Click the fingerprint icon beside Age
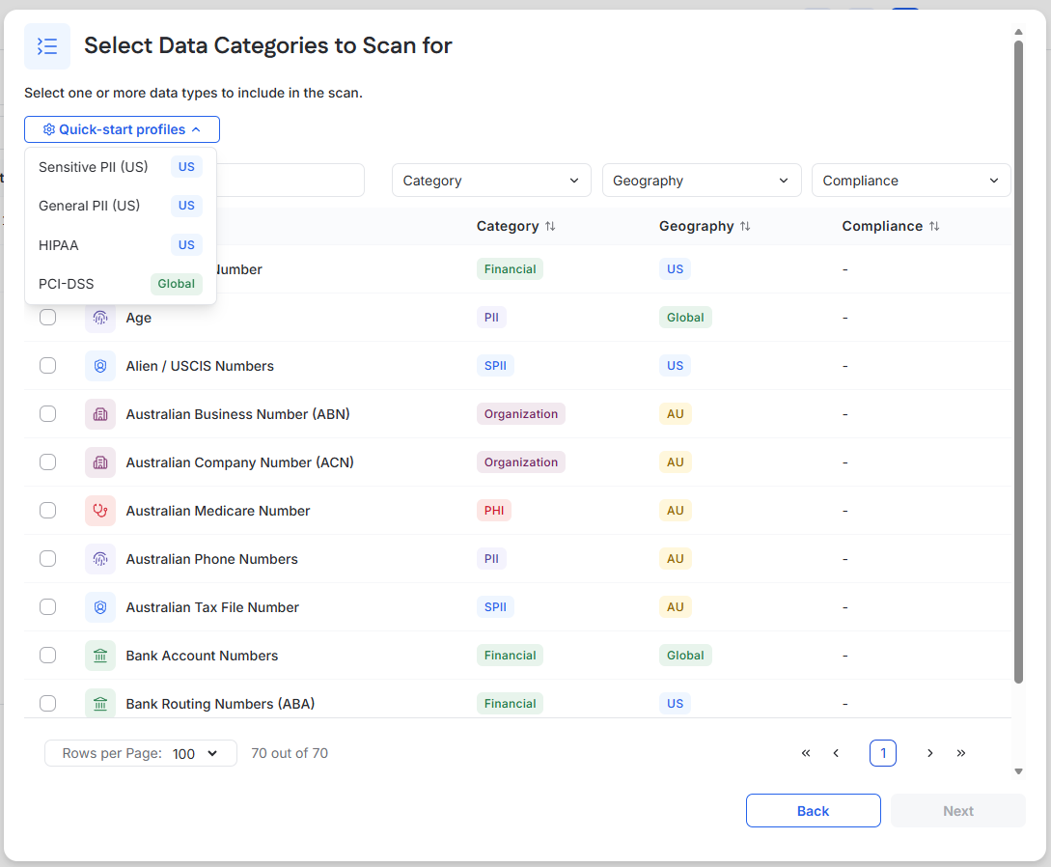 click(99, 318)
